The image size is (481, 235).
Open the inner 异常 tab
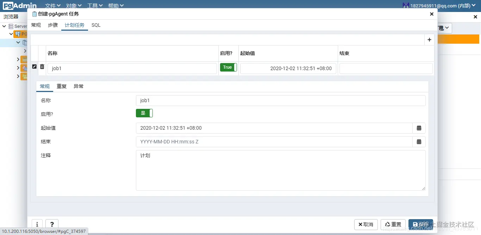point(79,86)
